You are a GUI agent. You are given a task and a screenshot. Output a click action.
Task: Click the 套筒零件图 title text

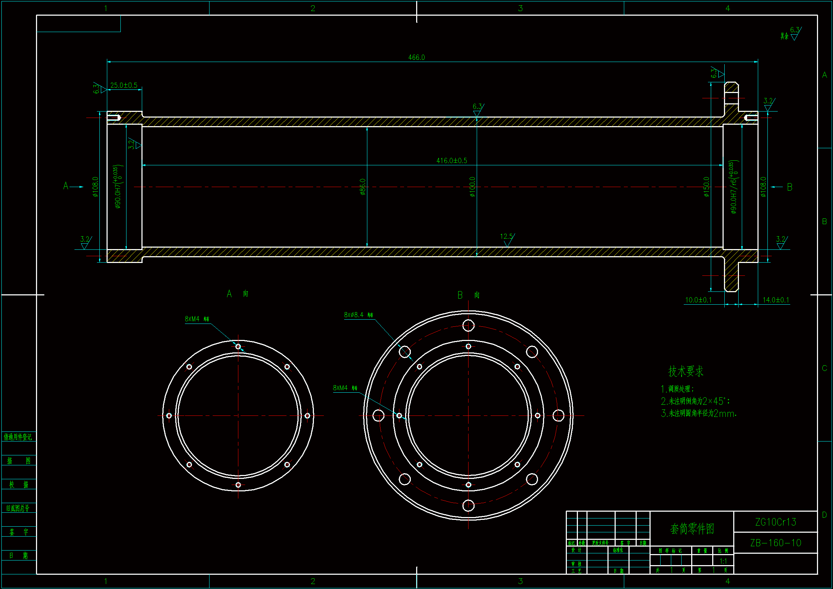click(x=692, y=529)
